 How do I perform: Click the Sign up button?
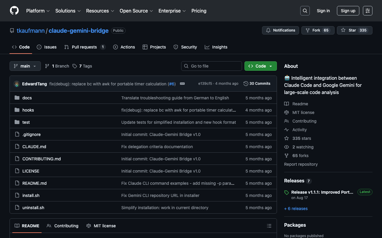pyautogui.click(x=348, y=11)
